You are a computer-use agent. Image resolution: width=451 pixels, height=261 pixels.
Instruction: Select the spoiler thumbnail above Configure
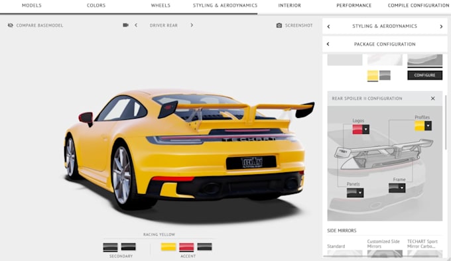(x=425, y=60)
